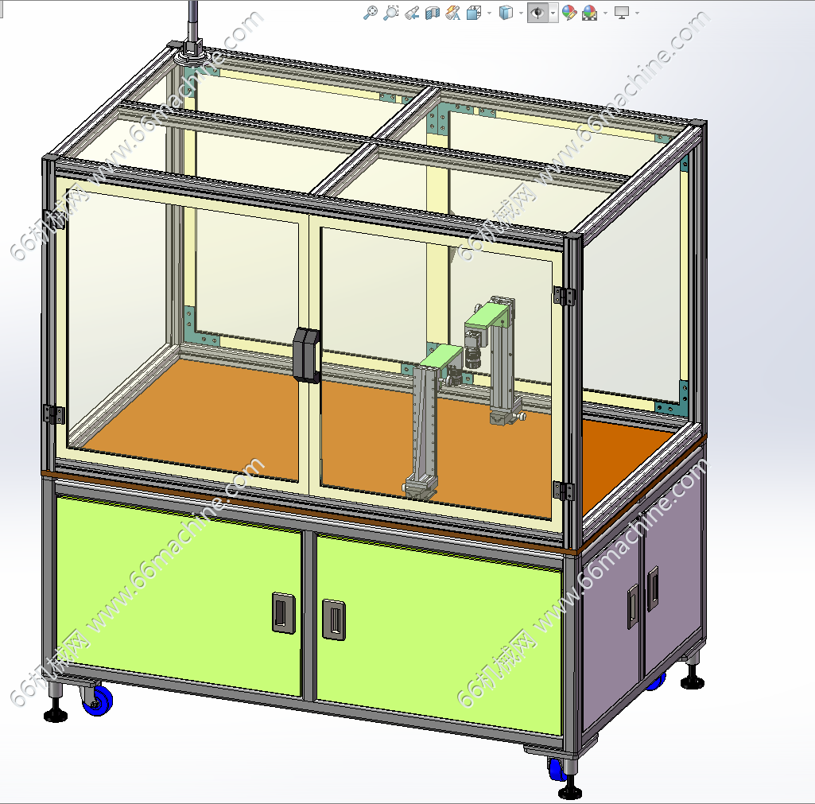Return to the Previous View
Viewport: 815px width, 804px height.
[411, 13]
